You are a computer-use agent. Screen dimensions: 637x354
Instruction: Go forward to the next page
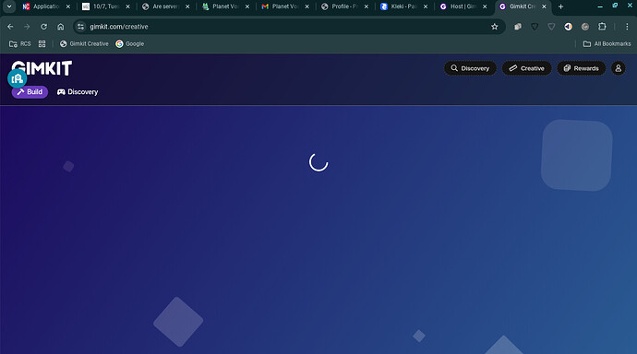(x=27, y=27)
